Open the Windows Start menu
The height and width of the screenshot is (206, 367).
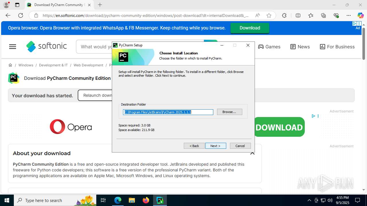pos(7,200)
